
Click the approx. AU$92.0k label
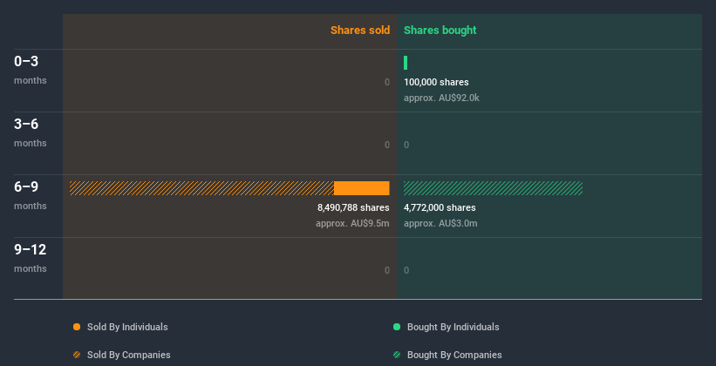click(x=441, y=98)
